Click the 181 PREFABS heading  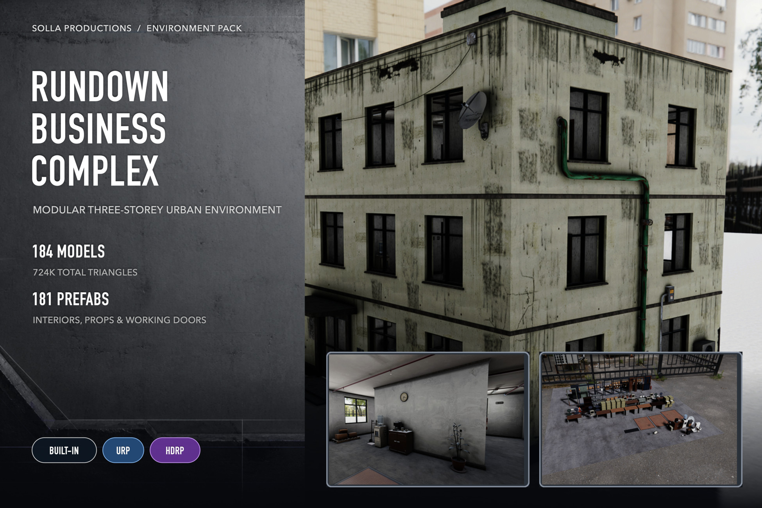pyautogui.click(x=70, y=299)
